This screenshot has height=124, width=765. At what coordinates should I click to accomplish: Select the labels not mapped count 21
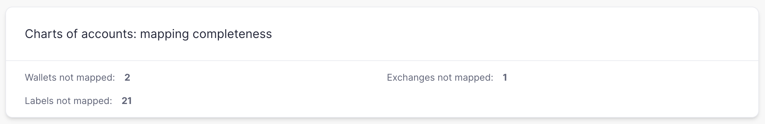127,101
